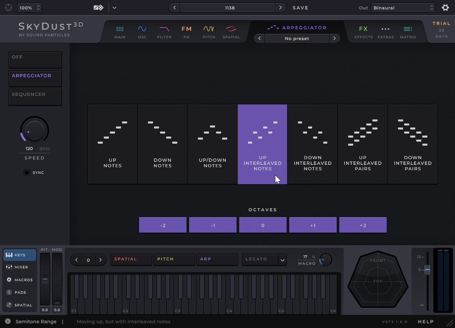The image size is (455, 328).
Task: Open the FX effects tab
Action: coord(364,32)
